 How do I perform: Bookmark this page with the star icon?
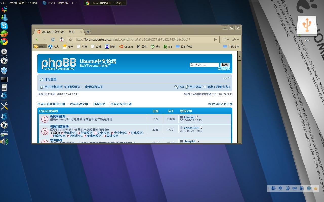click(x=71, y=39)
